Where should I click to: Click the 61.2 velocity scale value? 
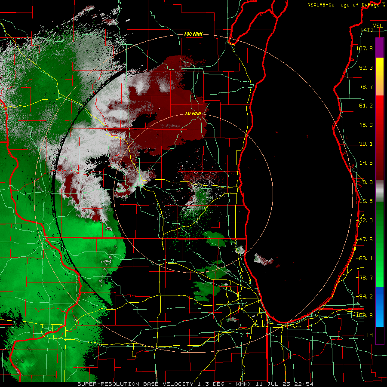366,106
